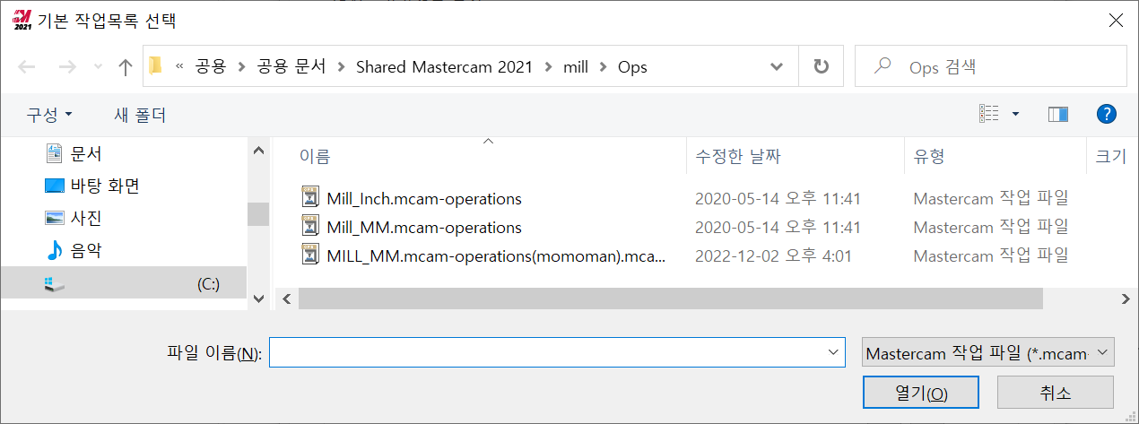1139x424 pixels.
Task: Click the Mastercam 2021 title icon
Action: coord(22,20)
